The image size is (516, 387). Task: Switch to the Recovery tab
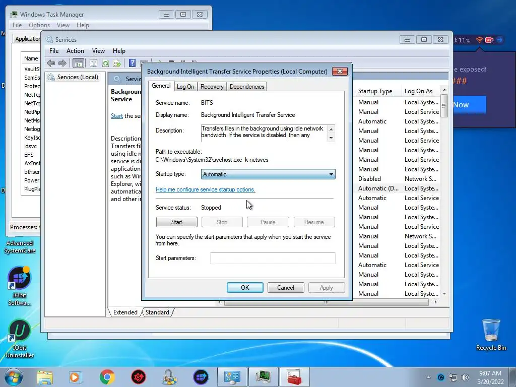[212, 87]
